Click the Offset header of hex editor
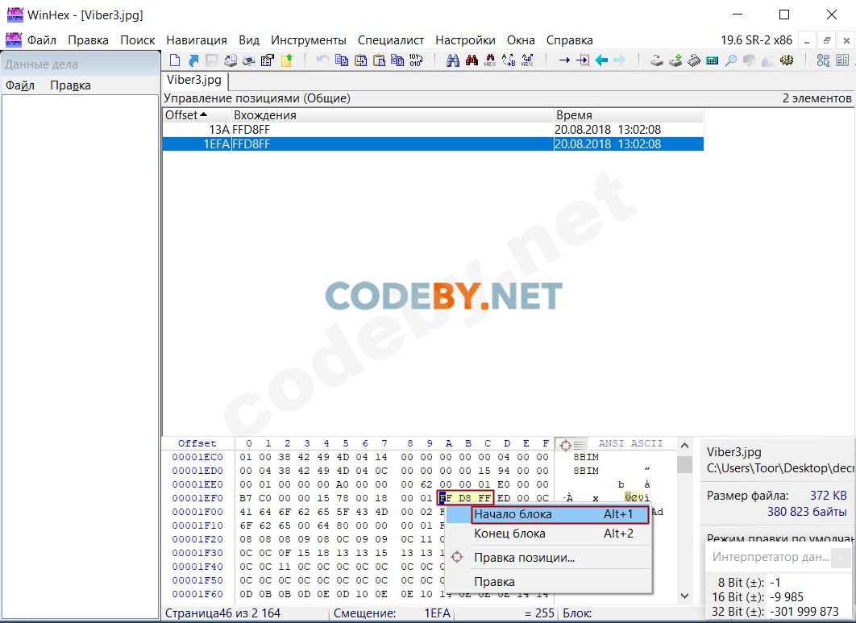 click(197, 443)
